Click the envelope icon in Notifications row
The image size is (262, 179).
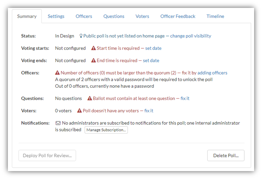click(58, 123)
